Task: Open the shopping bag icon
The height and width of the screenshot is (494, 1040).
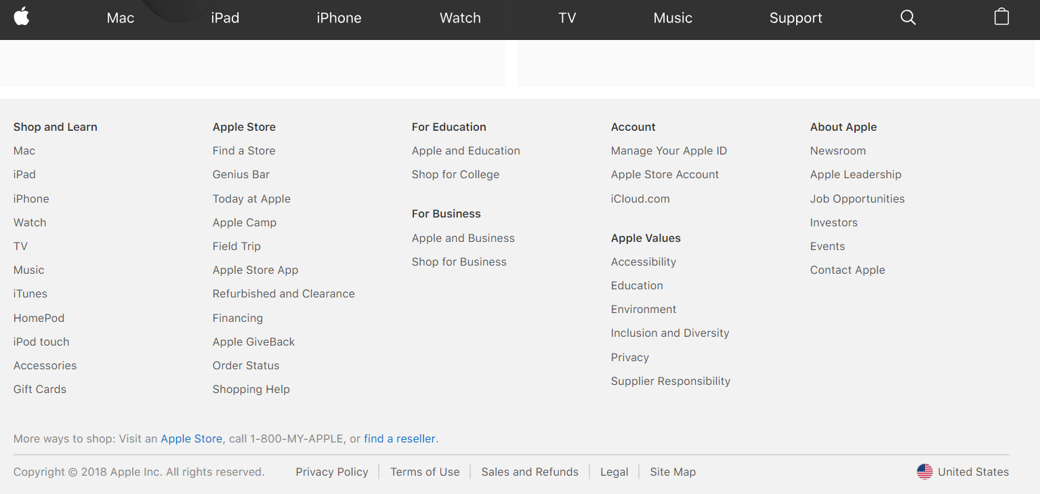Action: 1001,17
